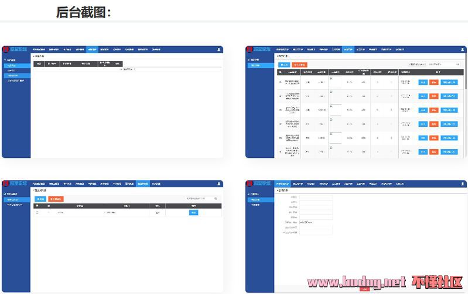
Task: Click the red logo in top-left panel
Action: pos(6,50)
